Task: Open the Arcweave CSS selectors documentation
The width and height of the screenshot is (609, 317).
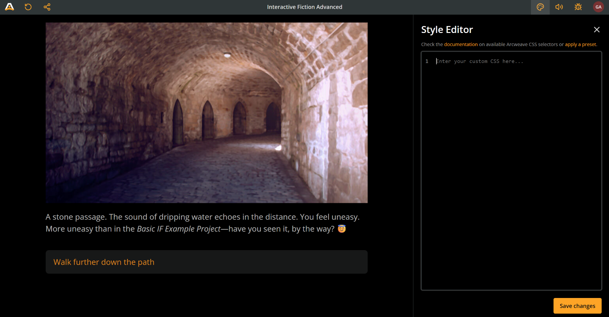Action: pos(461,44)
